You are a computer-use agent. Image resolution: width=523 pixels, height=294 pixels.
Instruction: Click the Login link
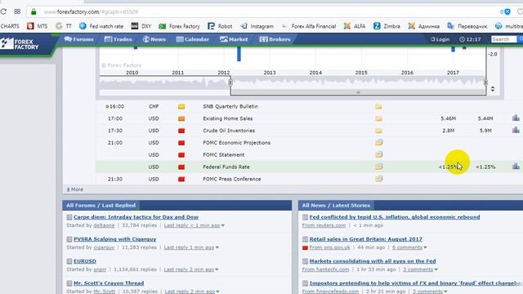(440, 39)
